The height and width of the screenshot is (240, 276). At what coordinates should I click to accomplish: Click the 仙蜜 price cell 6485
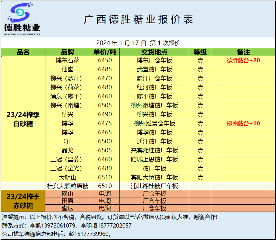click(105, 69)
